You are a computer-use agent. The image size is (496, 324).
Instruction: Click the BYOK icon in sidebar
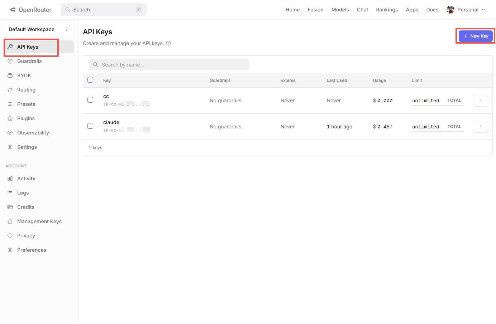pyautogui.click(x=10, y=75)
